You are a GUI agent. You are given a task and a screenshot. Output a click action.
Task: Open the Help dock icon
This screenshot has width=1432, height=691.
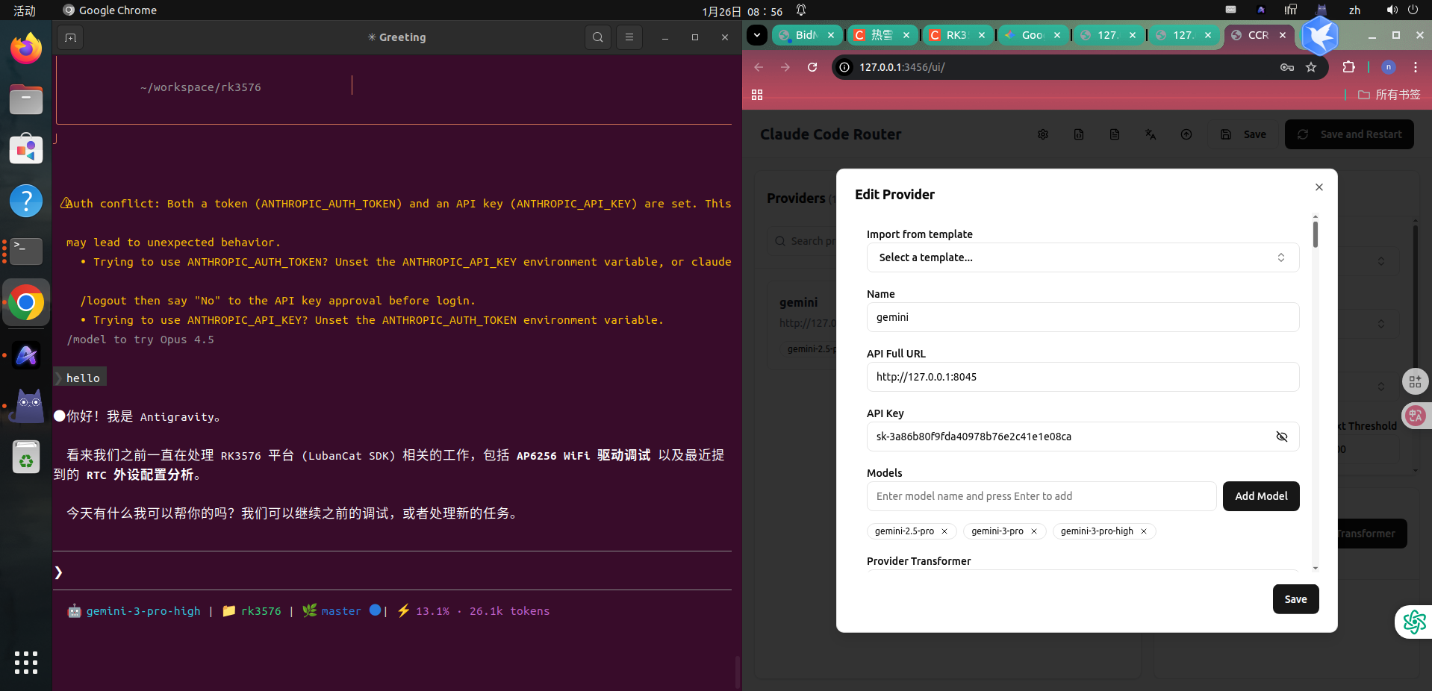(26, 201)
